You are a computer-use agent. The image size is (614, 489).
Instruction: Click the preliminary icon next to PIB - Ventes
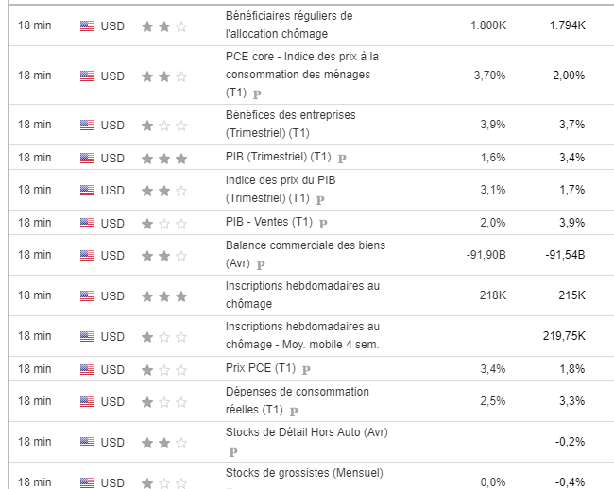(x=323, y=224)
